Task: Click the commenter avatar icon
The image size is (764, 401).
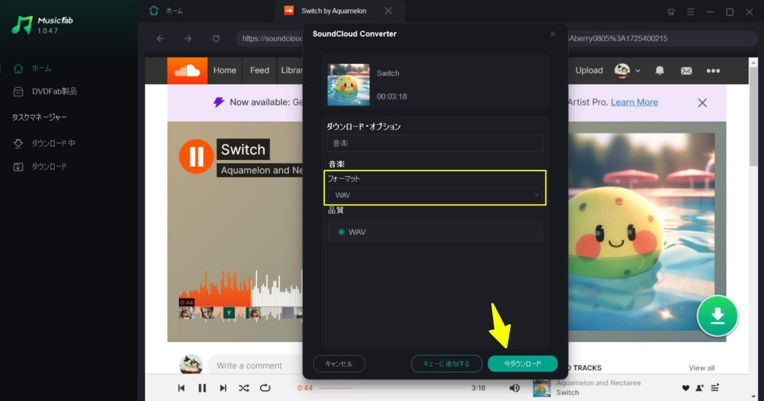Action: [191, 364]
